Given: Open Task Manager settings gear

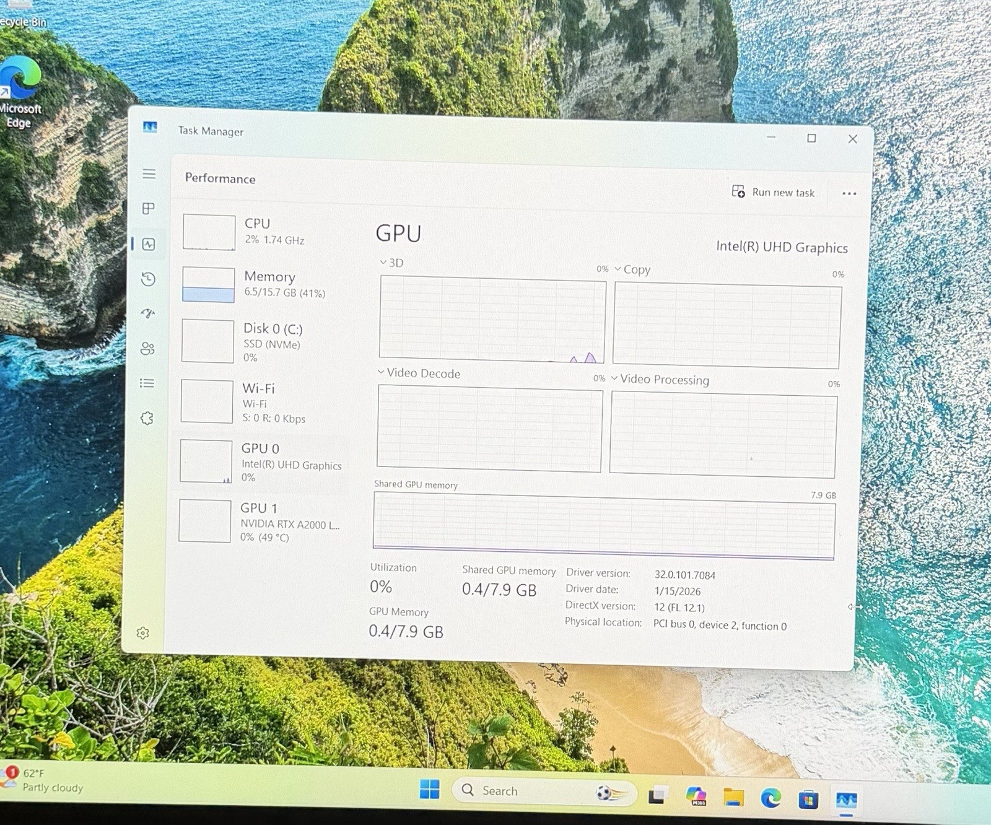Looking at the screenshot, I should coord(143,633).
